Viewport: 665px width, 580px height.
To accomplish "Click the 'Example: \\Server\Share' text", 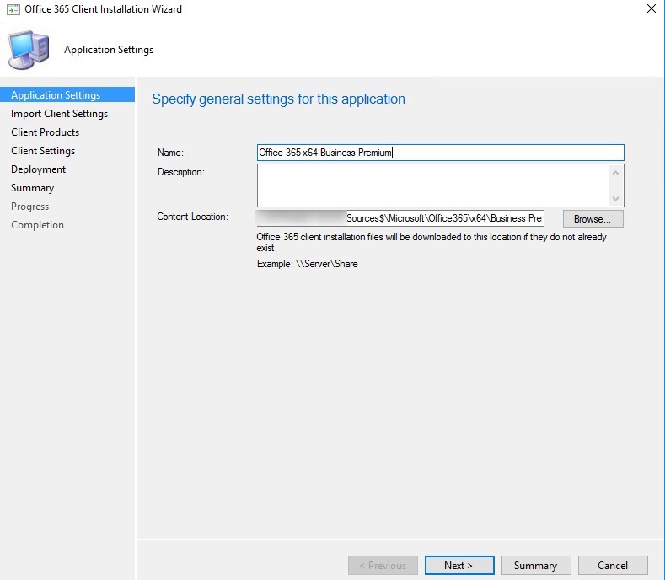I will click(307, 264).
